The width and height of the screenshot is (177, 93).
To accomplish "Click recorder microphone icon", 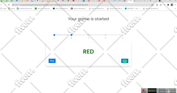I will 158,92.
